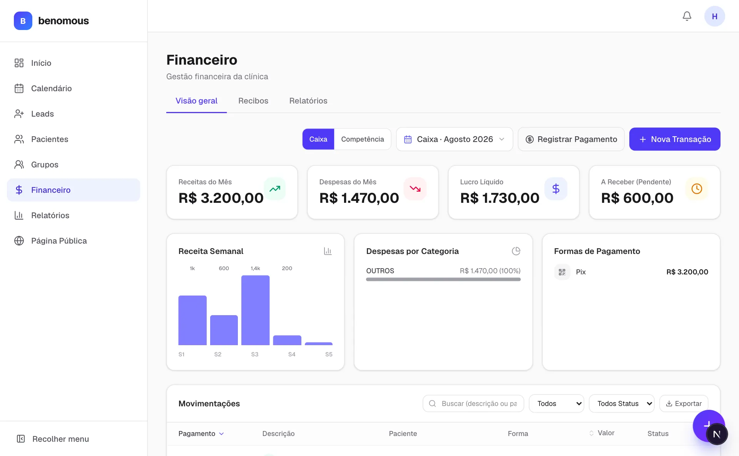This screenshot has height=456, width=739.
Task: Open the Todos Status filter dropdown
Action: 622,403
